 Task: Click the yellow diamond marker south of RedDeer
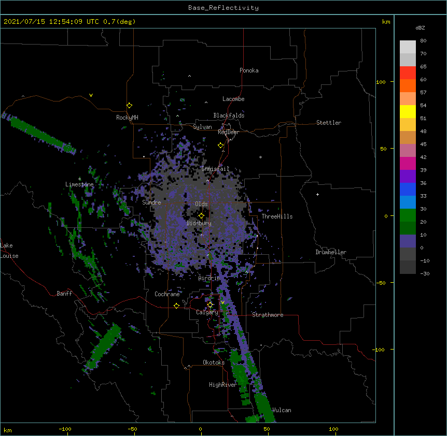click(221, 146)
